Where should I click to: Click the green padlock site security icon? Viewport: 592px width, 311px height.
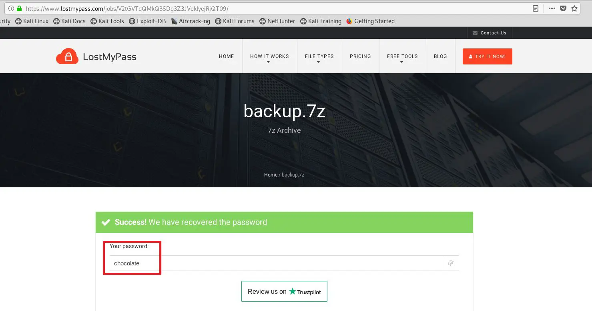19,8
